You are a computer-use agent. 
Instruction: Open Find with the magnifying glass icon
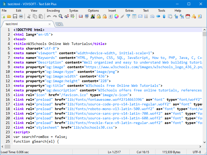[61, 16]
